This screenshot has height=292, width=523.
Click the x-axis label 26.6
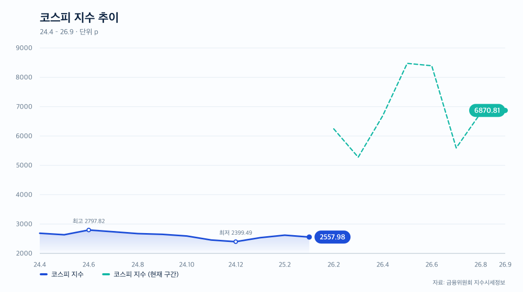pos(431,265)
